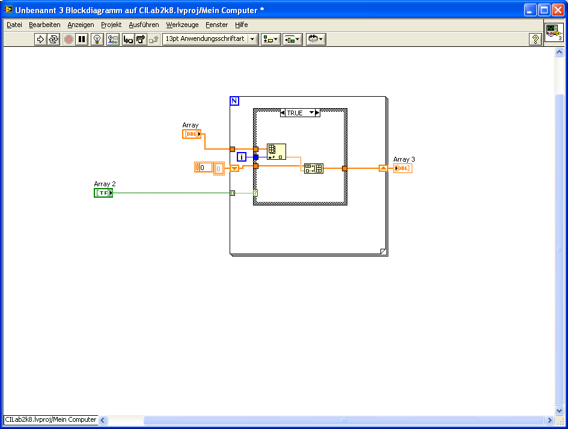The height and width of the screenshot is (429, 568).
Task: Open the Datei menu
Action: pyautogui.click(x=14, y=25)
